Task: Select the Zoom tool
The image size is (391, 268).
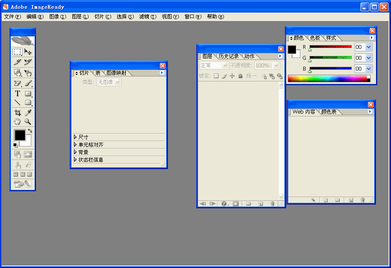Action: (28, 121)
